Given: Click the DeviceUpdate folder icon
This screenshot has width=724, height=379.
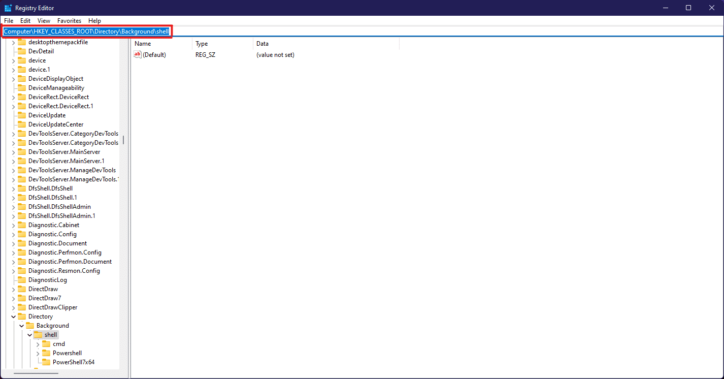Looking at the screenshot, I should (x=22, y=115).
